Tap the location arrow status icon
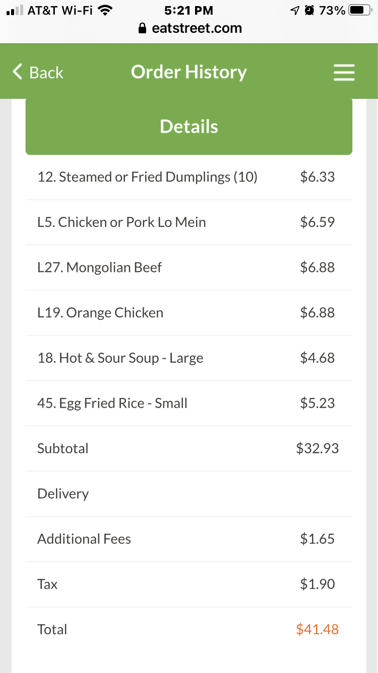The height and width of the screenshot is (673, 378). pos(296,10)
